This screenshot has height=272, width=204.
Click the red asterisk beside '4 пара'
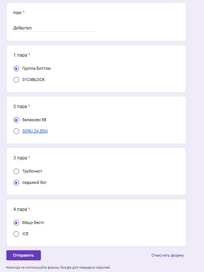tap(29, 209)
